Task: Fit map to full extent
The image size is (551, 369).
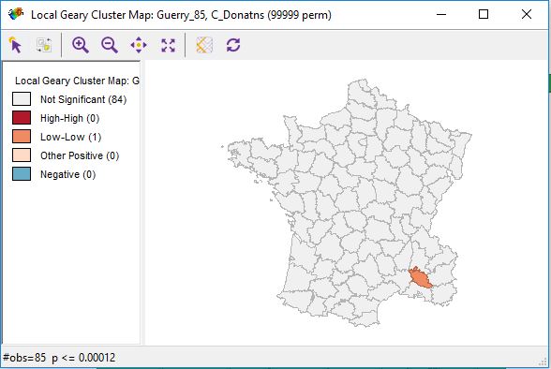Action: (x=168, y=45)
